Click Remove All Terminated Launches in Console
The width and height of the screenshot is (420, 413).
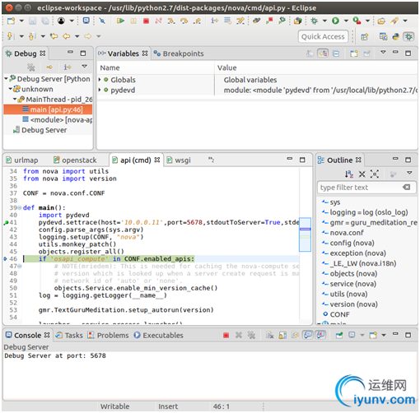[x=251, y=335]
